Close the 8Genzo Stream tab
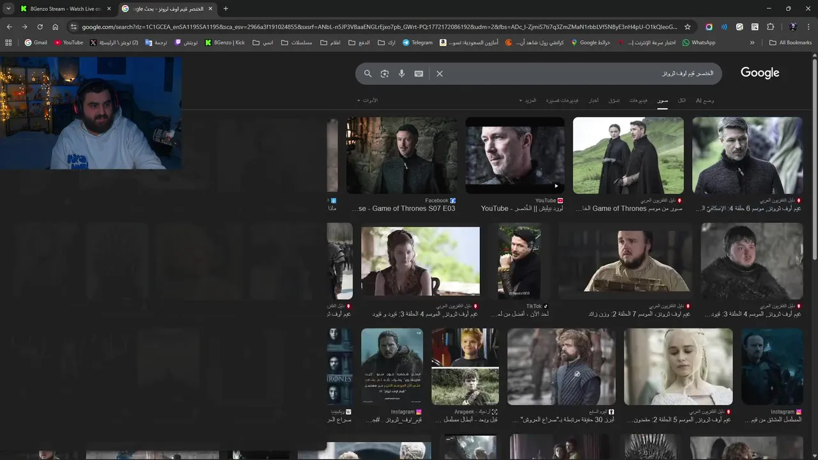 point(109,9)
